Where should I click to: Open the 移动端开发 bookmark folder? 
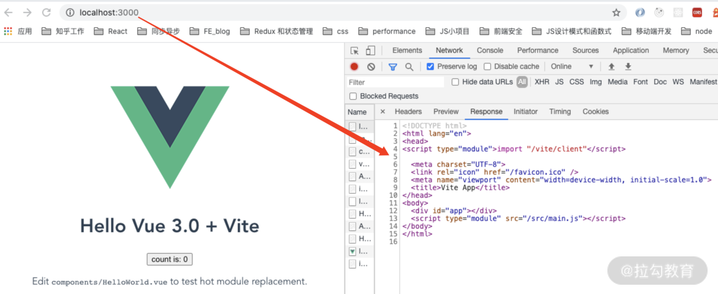(x=647, y=31)
